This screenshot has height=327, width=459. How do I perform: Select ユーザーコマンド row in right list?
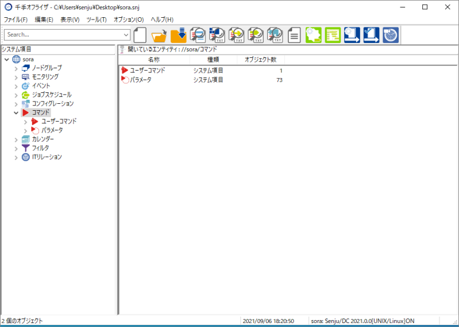pos(202,71)
